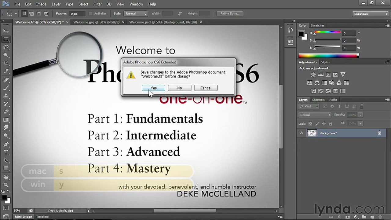Add a Black & White adjustment
Viewport: 391px width, 220px height.
324,83
